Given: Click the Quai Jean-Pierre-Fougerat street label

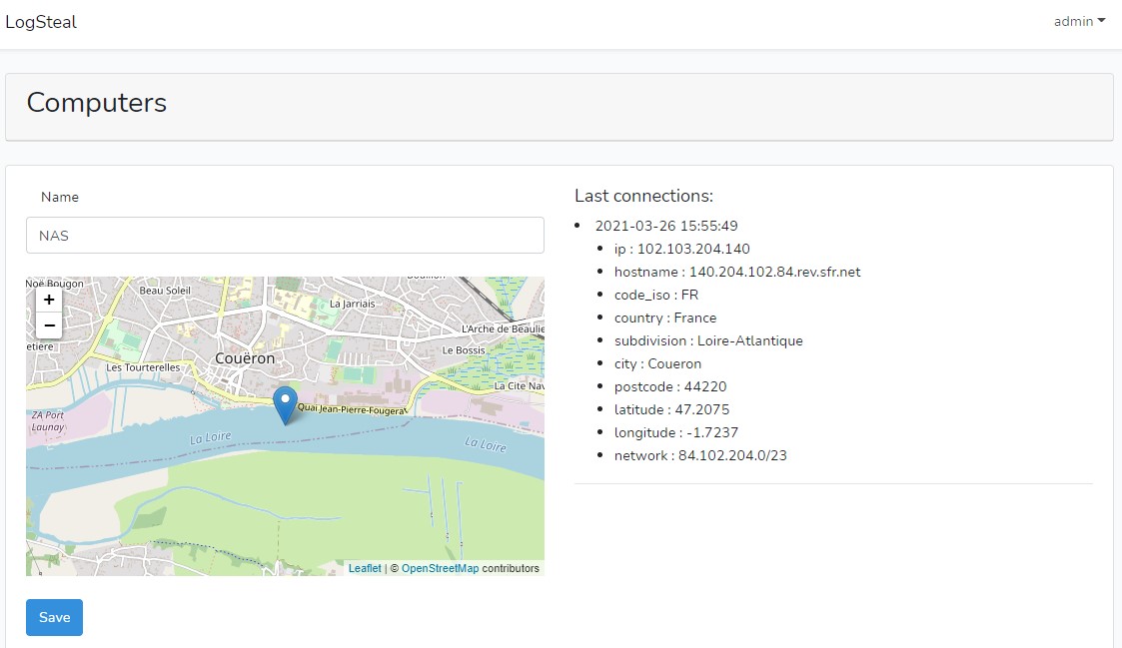Looking at the screenshot, I should point(352,409).
